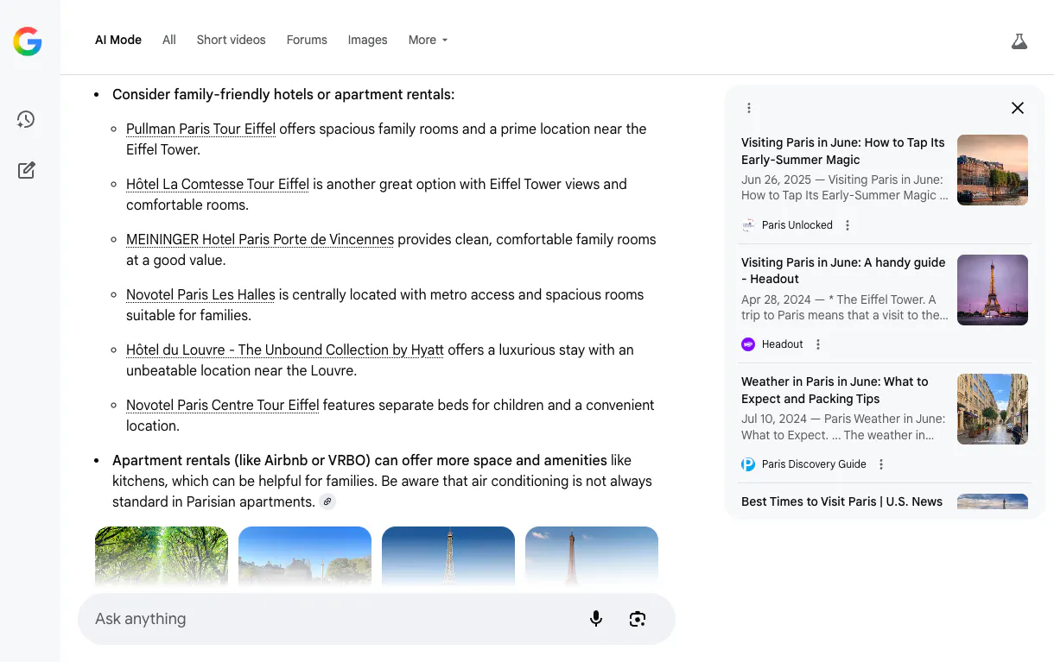This screenshot has width=1054, height=662.
Task: Open AI Mode history icon
Action: pos(26,120)
